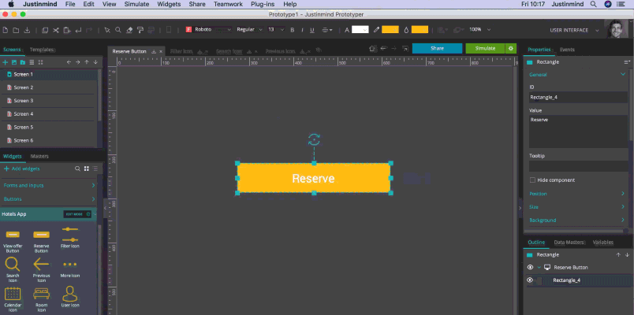Click the Format painter roller icon
Screen dimensions: 634x315
point(140,30)
